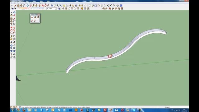Open the Draw menu
This screenshot has height=112, width=199.
(x=27, y=3)
